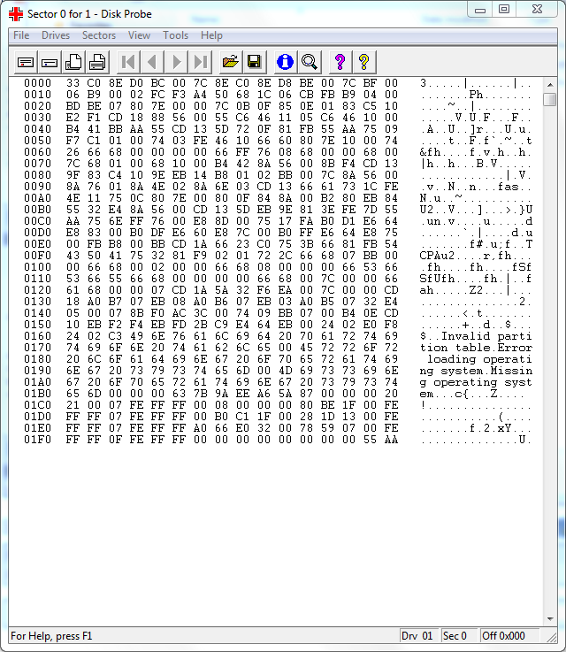This screenshot has width=566, height=652.
Task: Jump to last sector toolbar button
Action: (x=201, y=63)
